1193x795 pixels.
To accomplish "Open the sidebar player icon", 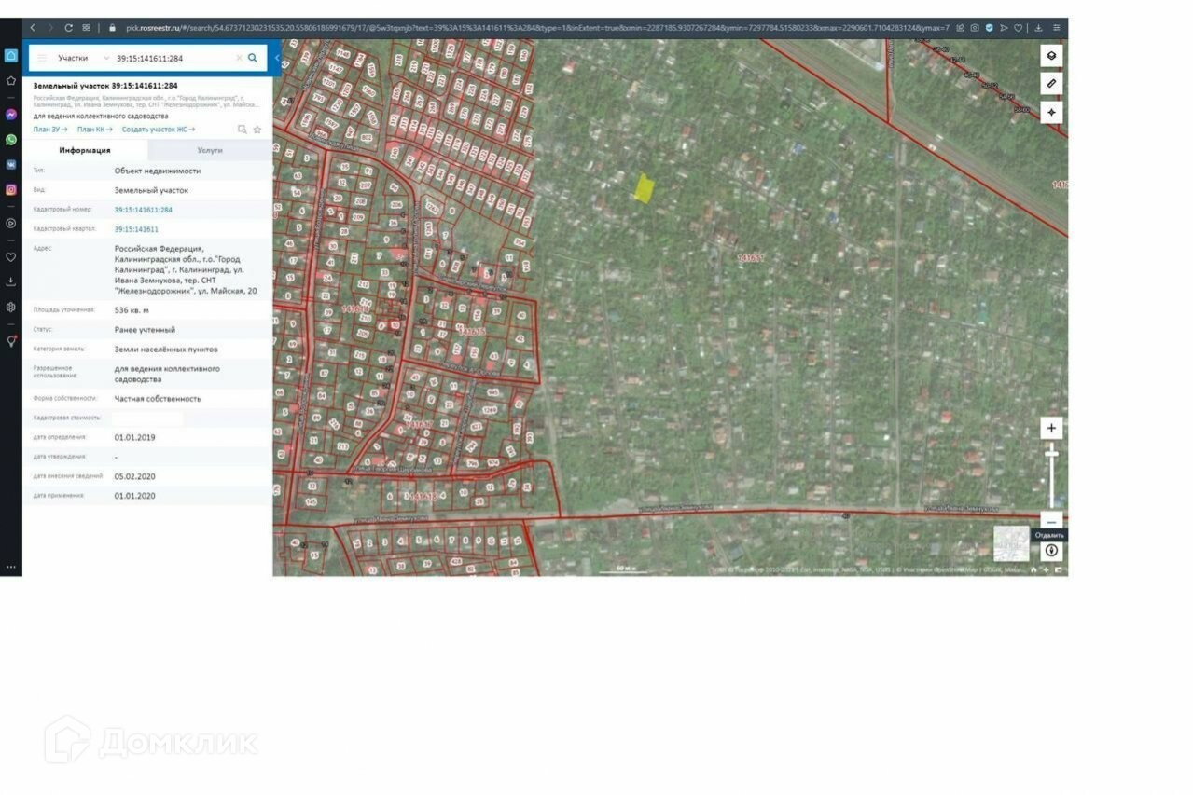I will pyautogui.click(x=11, y=223).
